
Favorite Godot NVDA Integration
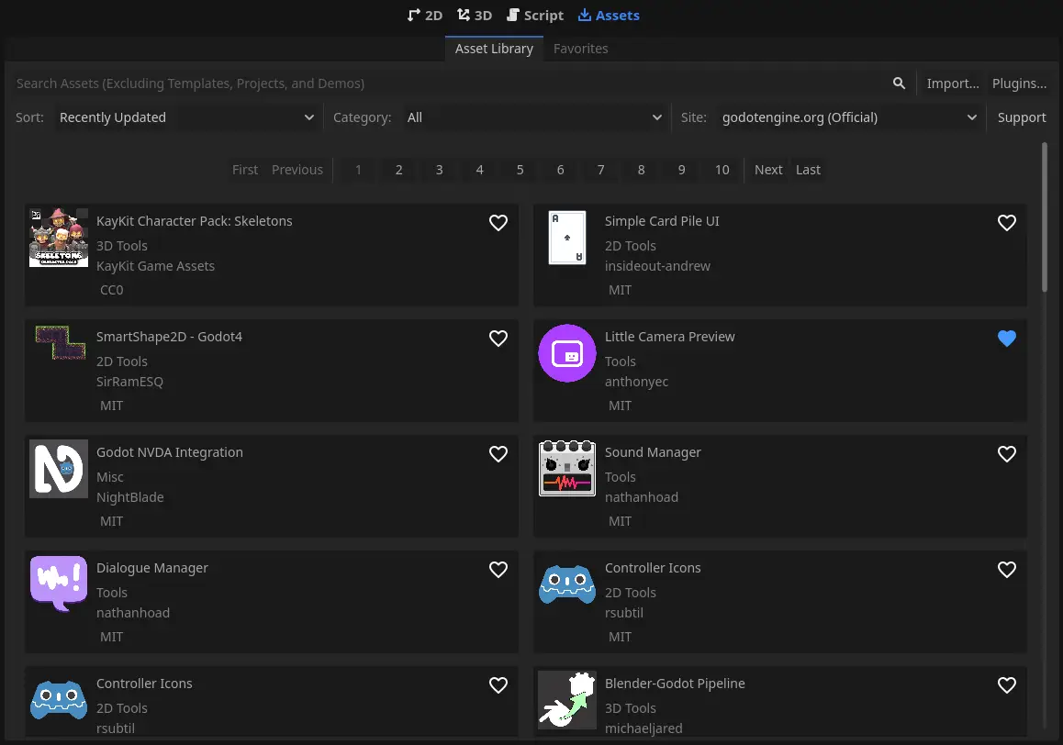click(x=498, y=453)
